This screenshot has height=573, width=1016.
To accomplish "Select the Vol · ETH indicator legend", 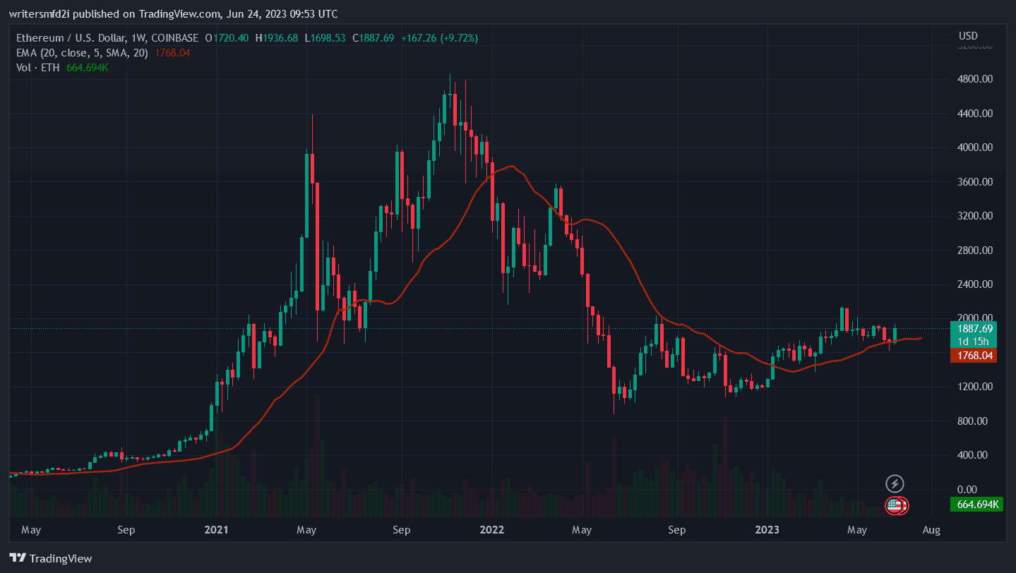I will 40,68.
